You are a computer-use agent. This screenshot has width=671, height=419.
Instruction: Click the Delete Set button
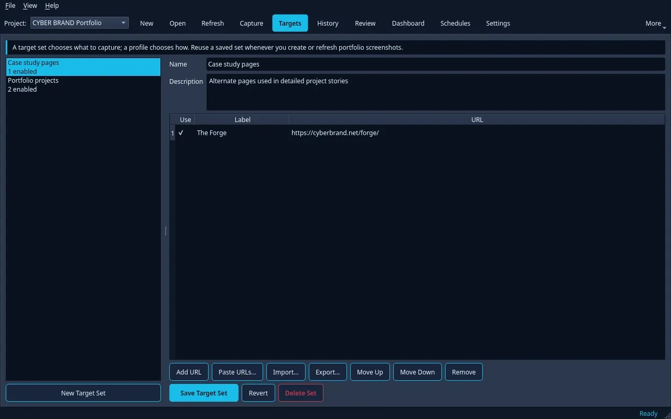pyautogui.click(x=301, y=393)
